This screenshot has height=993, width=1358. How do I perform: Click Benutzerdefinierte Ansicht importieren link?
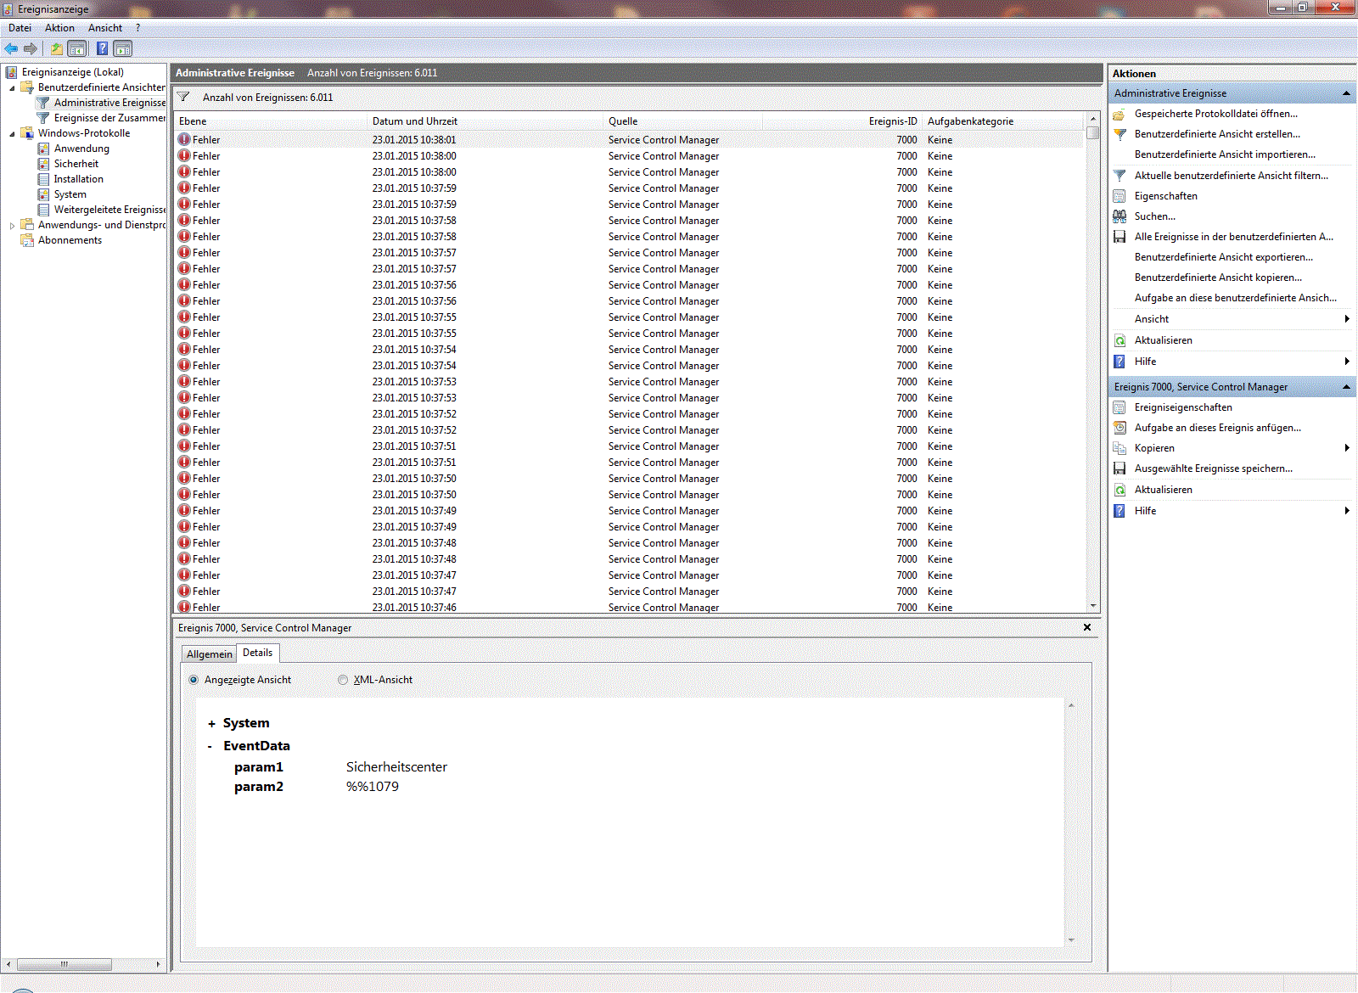(1225, 154)
